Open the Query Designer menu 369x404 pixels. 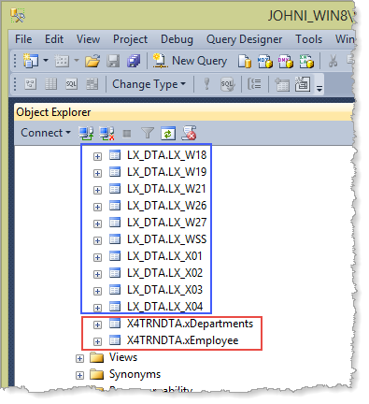244,39
